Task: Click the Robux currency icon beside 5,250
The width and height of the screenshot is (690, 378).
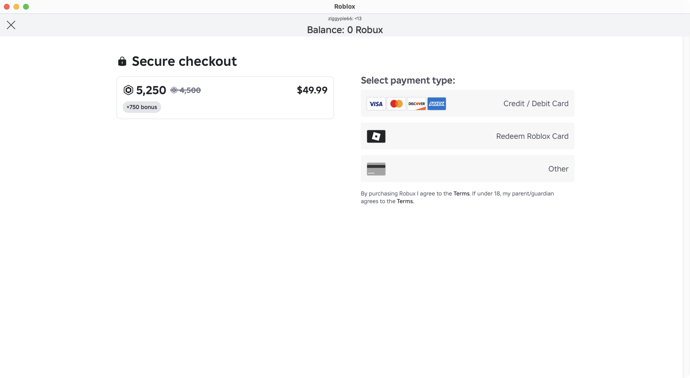Action: pos(129,90)
